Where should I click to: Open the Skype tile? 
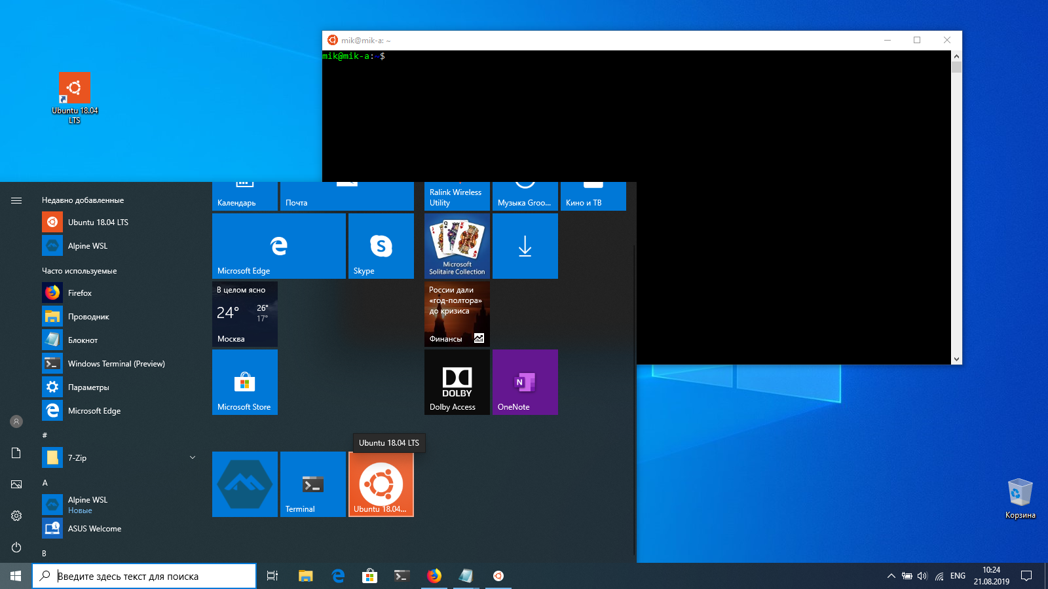click(x=381, y=246)
